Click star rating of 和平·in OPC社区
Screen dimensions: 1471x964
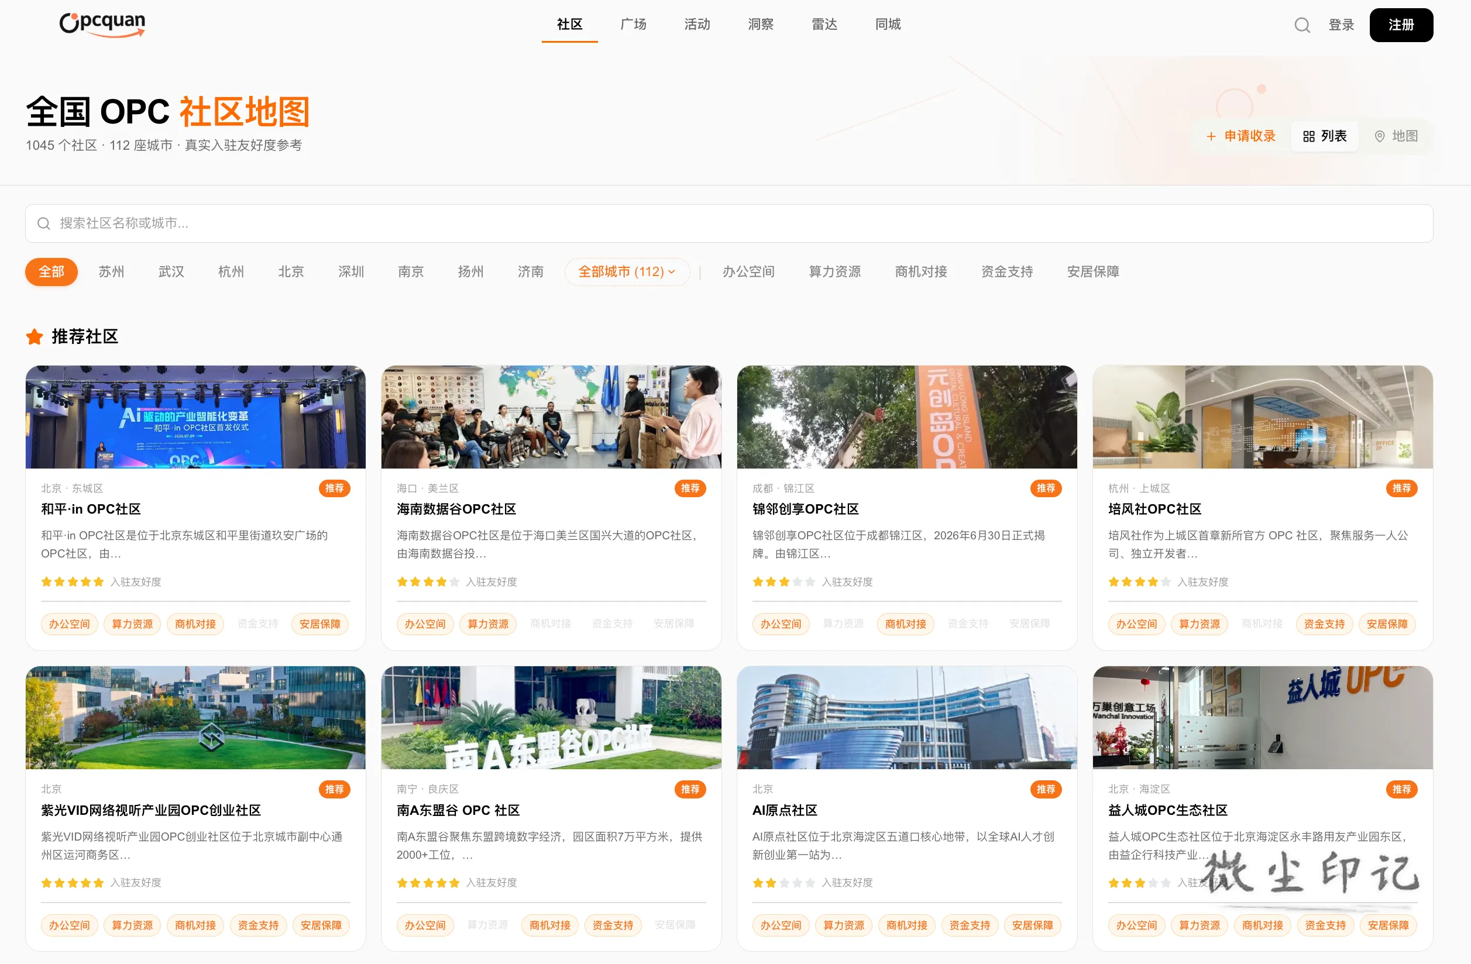coord(73,581)
